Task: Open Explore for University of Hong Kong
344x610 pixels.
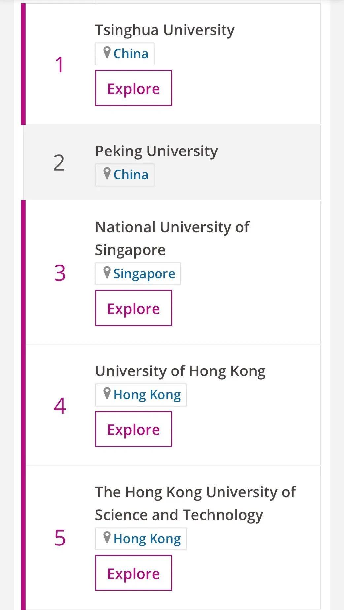Action: tap(133, 429)
